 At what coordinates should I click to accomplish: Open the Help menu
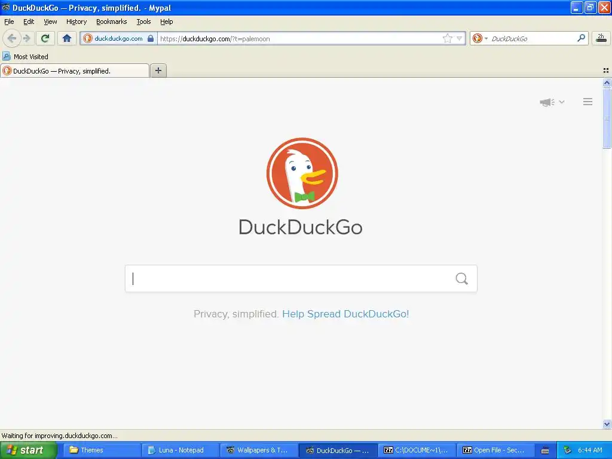point(166,22)
